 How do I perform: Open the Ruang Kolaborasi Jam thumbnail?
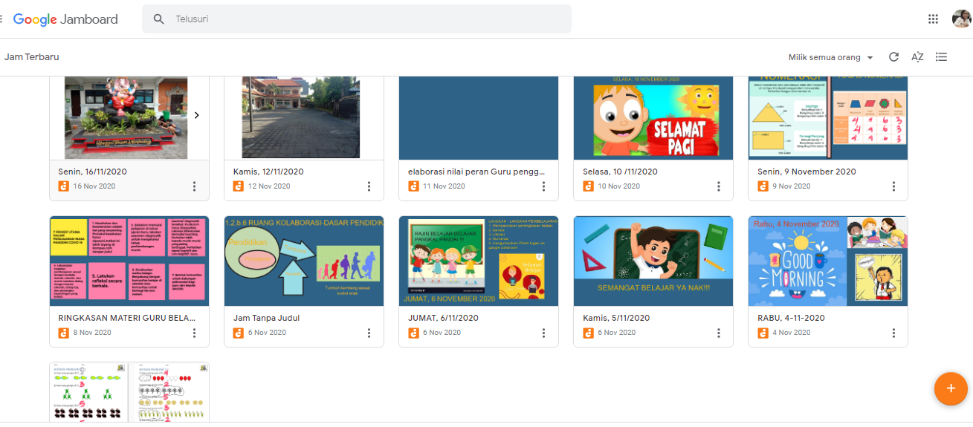click(x=304, y=261)
